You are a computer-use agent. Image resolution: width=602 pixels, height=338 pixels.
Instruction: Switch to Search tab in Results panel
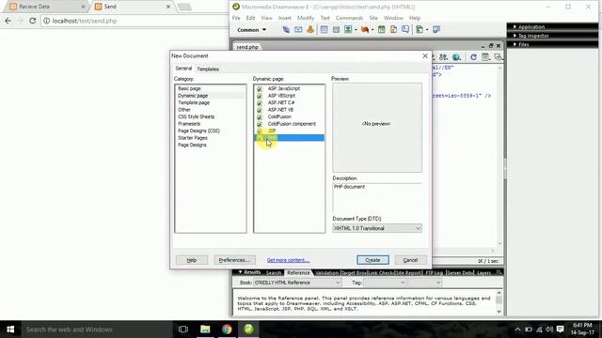pyautogui.click(x=274, y=273)
